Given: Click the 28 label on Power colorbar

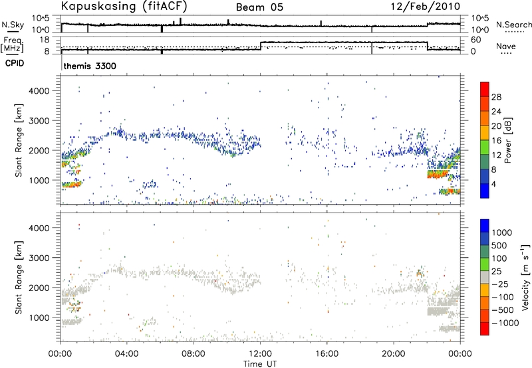Looking at the screenshot, I should (496, 97).
